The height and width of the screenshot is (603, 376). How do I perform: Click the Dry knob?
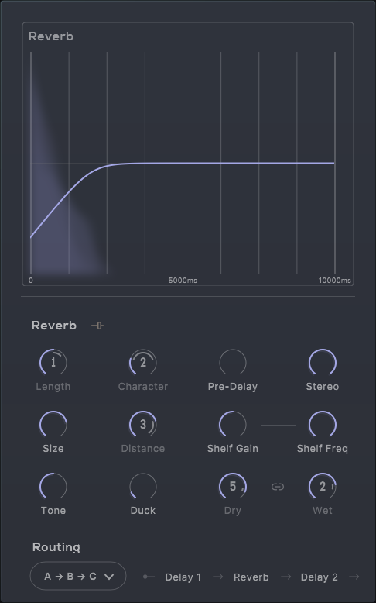(x=233, y=487)
